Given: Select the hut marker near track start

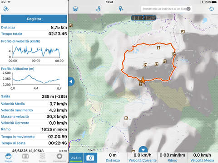Looking at the screenshot, I should pyautogui.click(x=140, y=84).
